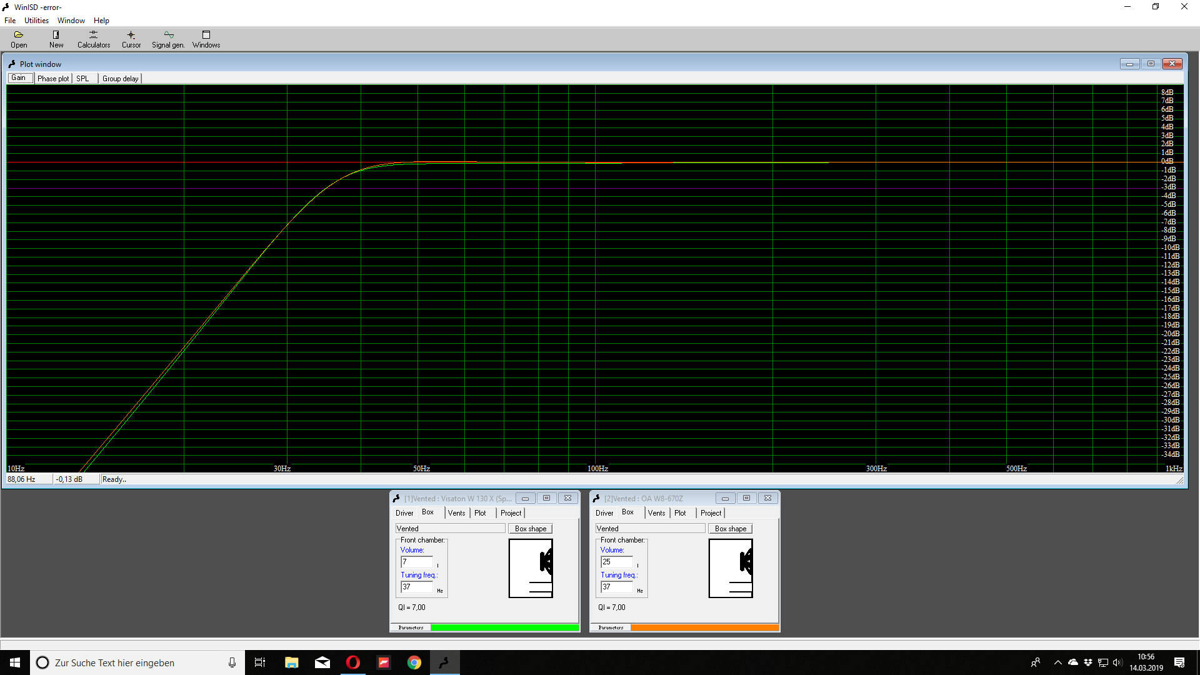Switch to the Phase plot tab

53,79
